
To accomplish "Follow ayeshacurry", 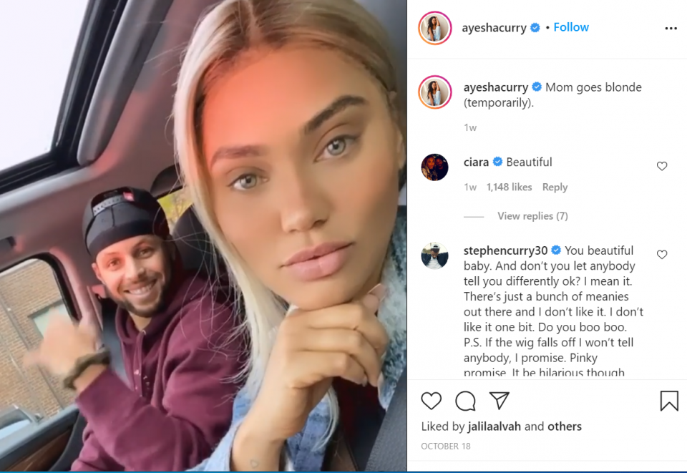I will 571,27.
